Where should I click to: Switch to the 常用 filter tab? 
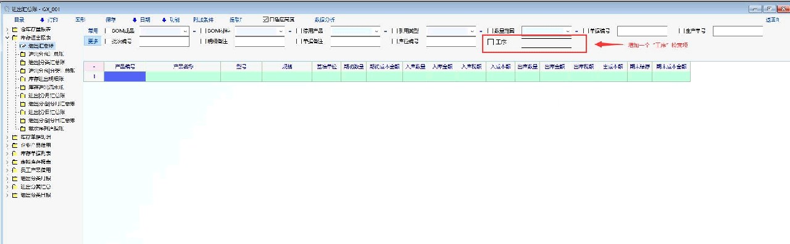93,30
